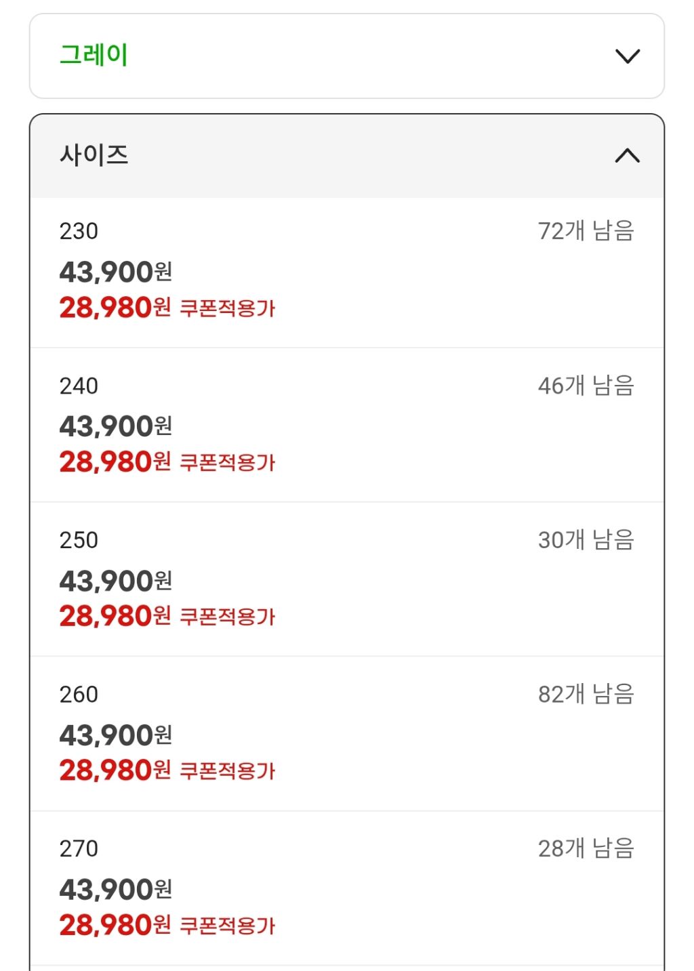The height and width of the screenshot is (971, 694).
Task: Click the up chevron in 사이즈 header
Action: [627, 156]
